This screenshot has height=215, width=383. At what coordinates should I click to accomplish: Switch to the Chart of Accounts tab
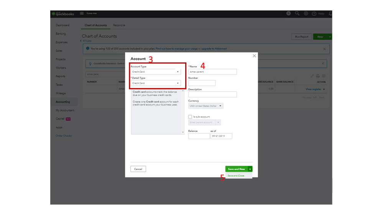[x=95, y=25]
